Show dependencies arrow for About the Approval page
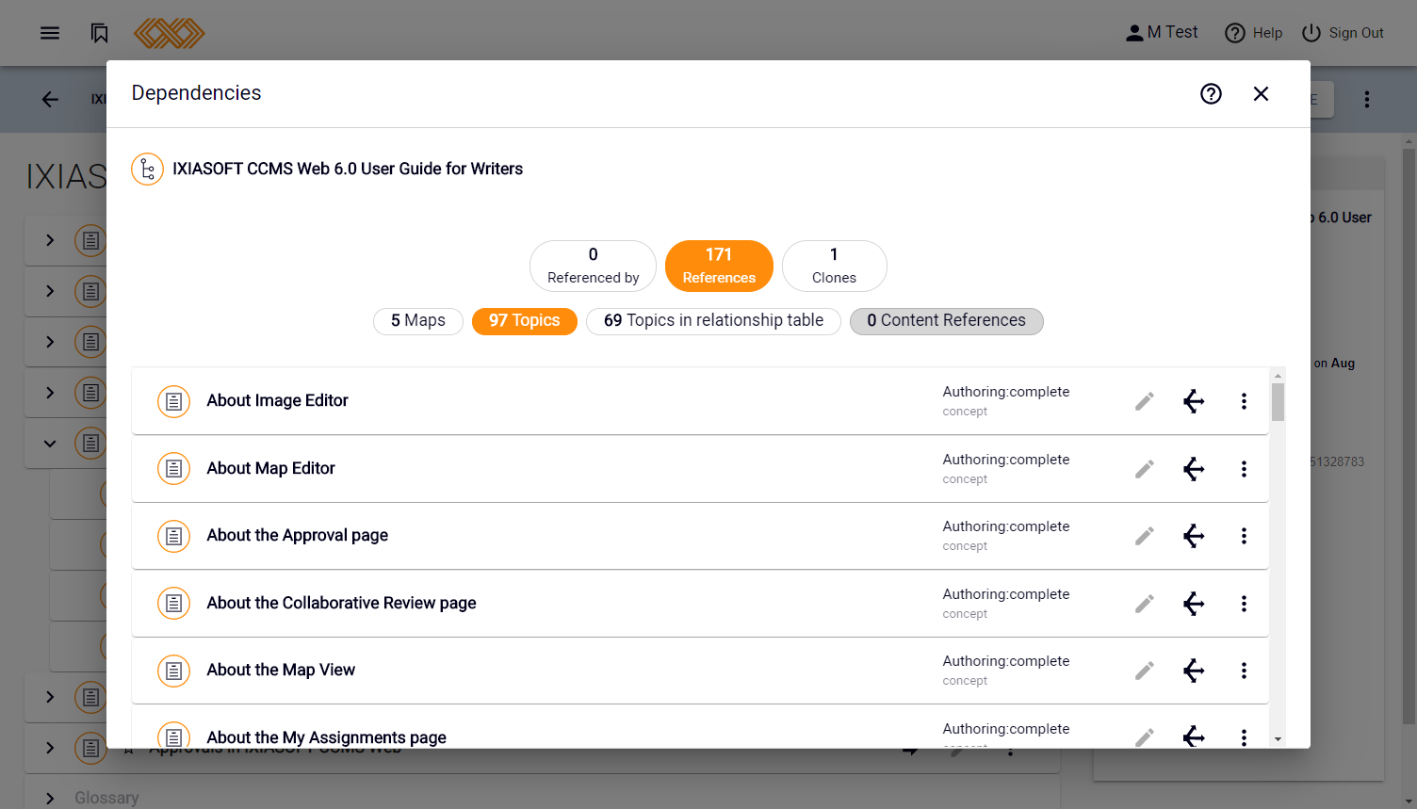1417x809 pixels. 1194,536
